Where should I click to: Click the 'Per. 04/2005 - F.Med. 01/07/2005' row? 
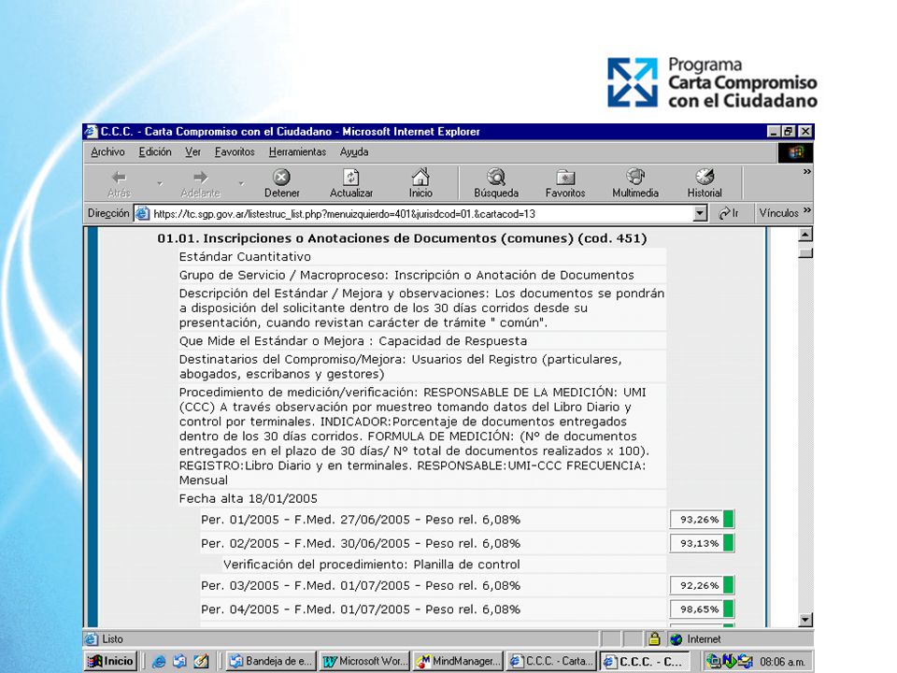[x=433, y=609]
